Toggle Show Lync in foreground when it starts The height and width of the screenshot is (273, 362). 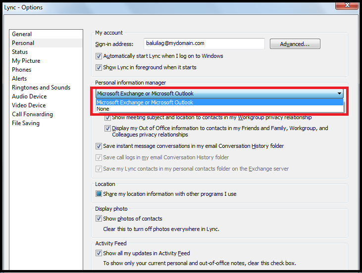point(99,68)
